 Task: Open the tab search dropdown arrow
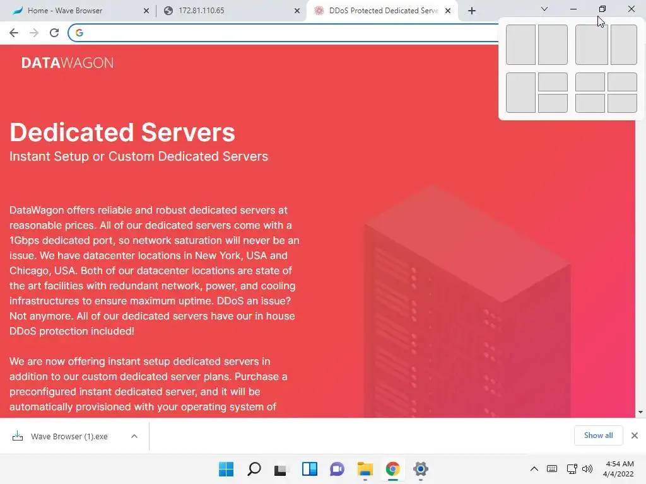pos(544,9)
